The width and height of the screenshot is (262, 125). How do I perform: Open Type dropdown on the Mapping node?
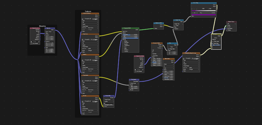pos(51,32)
